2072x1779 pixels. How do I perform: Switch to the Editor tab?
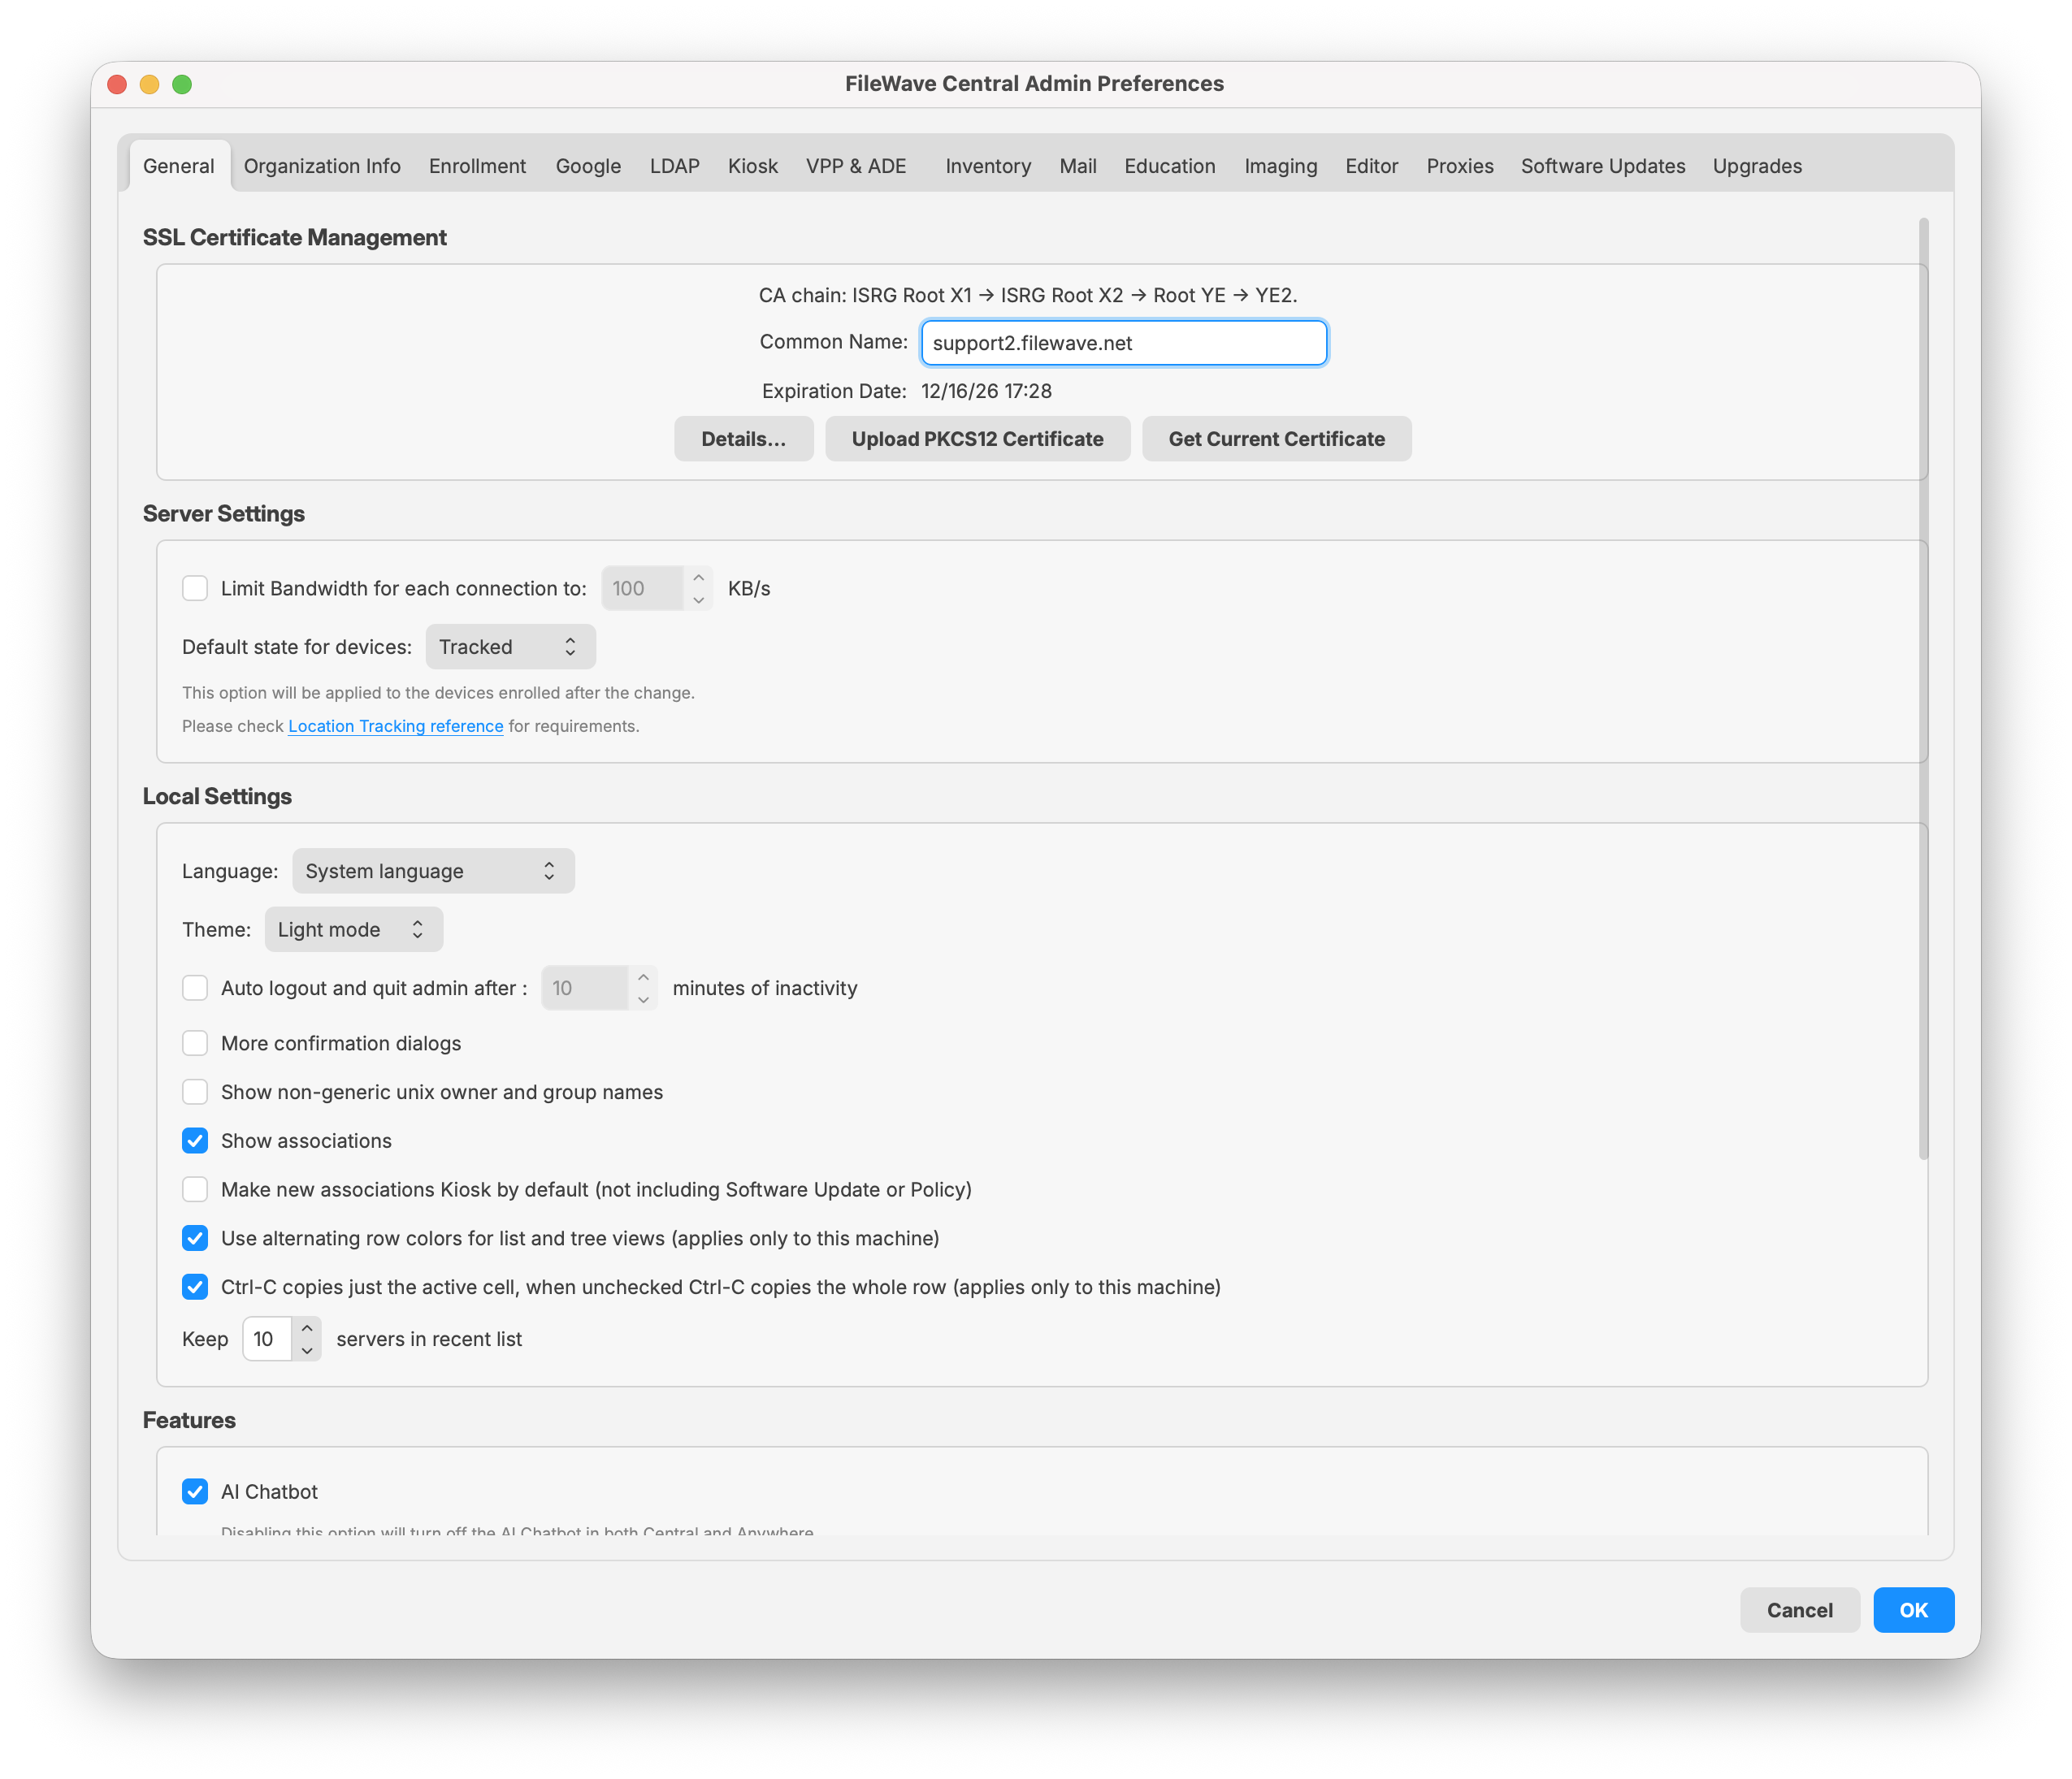1371,166
